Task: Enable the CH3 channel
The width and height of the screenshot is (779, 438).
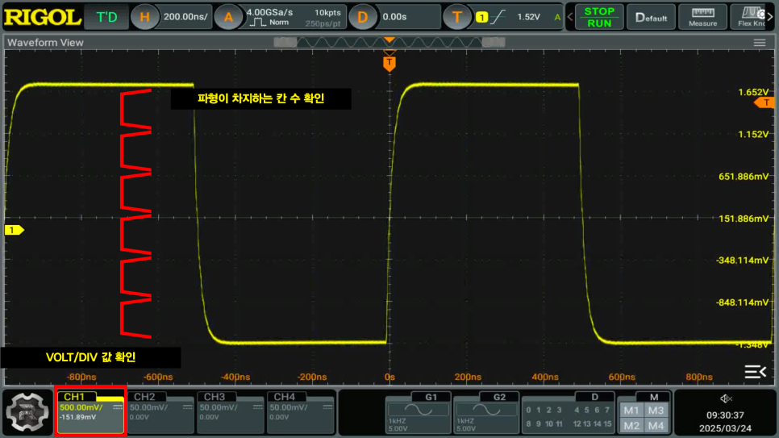Action: click(x=231, y=412)
